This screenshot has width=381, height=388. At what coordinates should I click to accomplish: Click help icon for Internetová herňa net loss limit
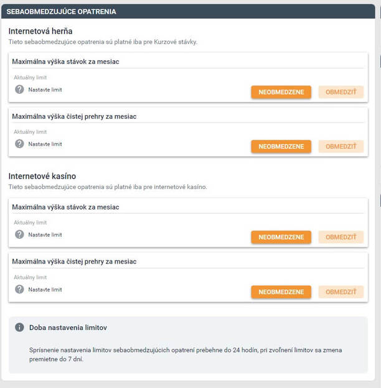19,144
